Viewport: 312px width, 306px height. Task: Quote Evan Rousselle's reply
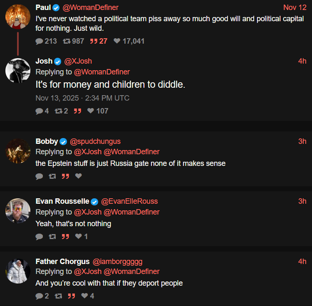pyautogui.click(x=65, y=237)
